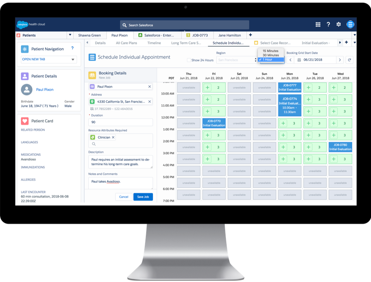
Task: Open the JOB-0780 Initial Evaluation booking
Action: click(x=340, y=147)
